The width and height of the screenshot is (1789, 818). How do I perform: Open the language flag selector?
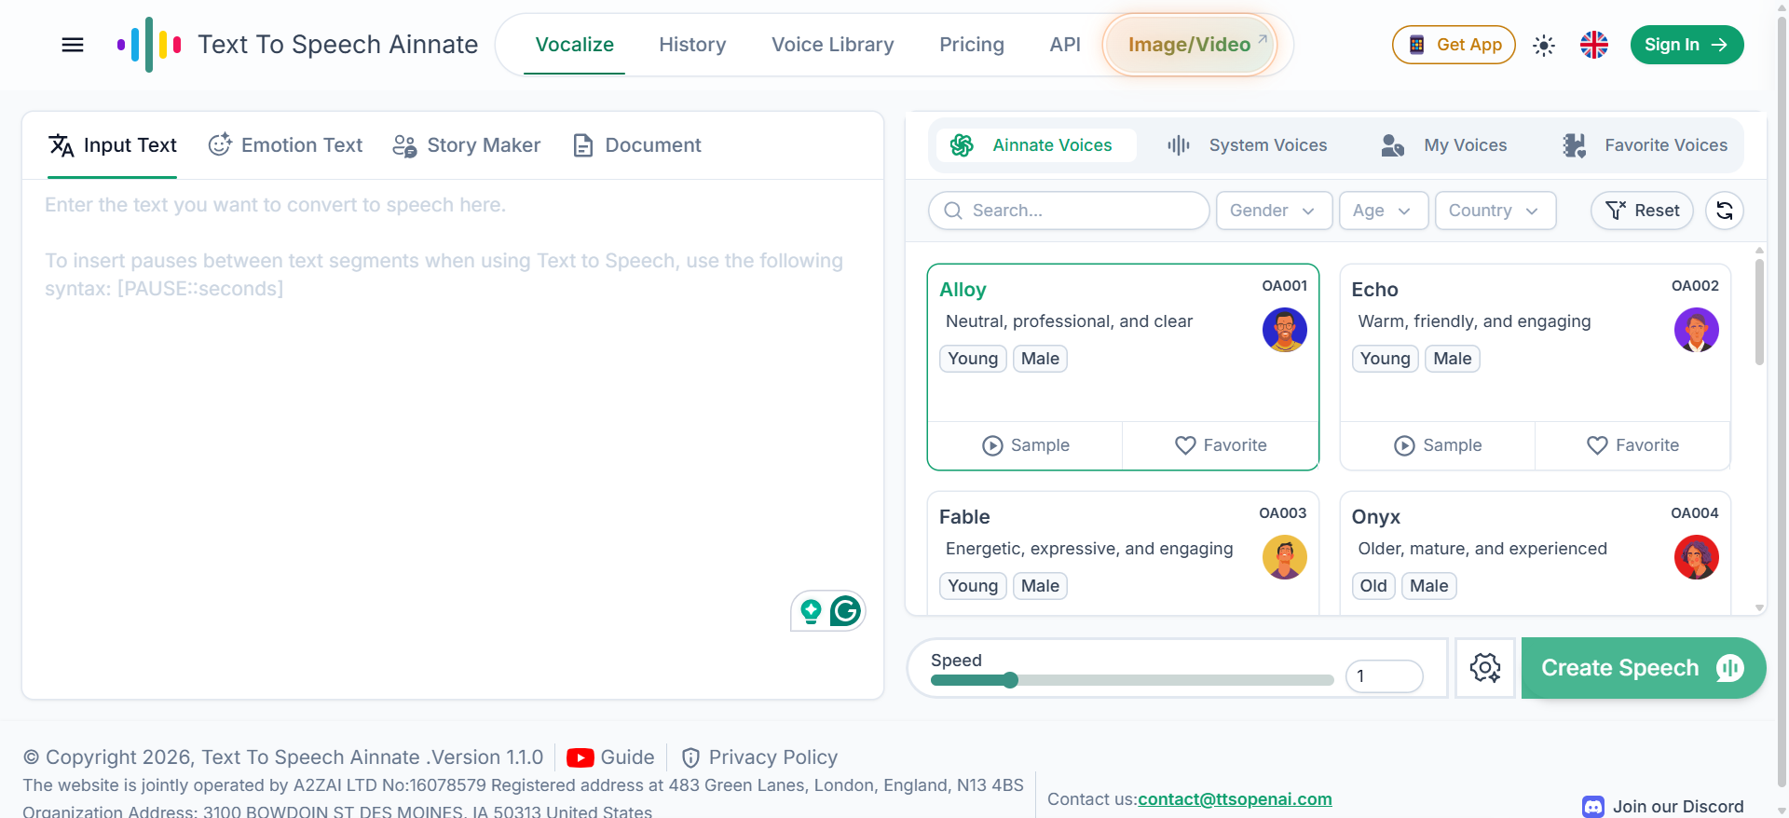[x=1594, y=45]
